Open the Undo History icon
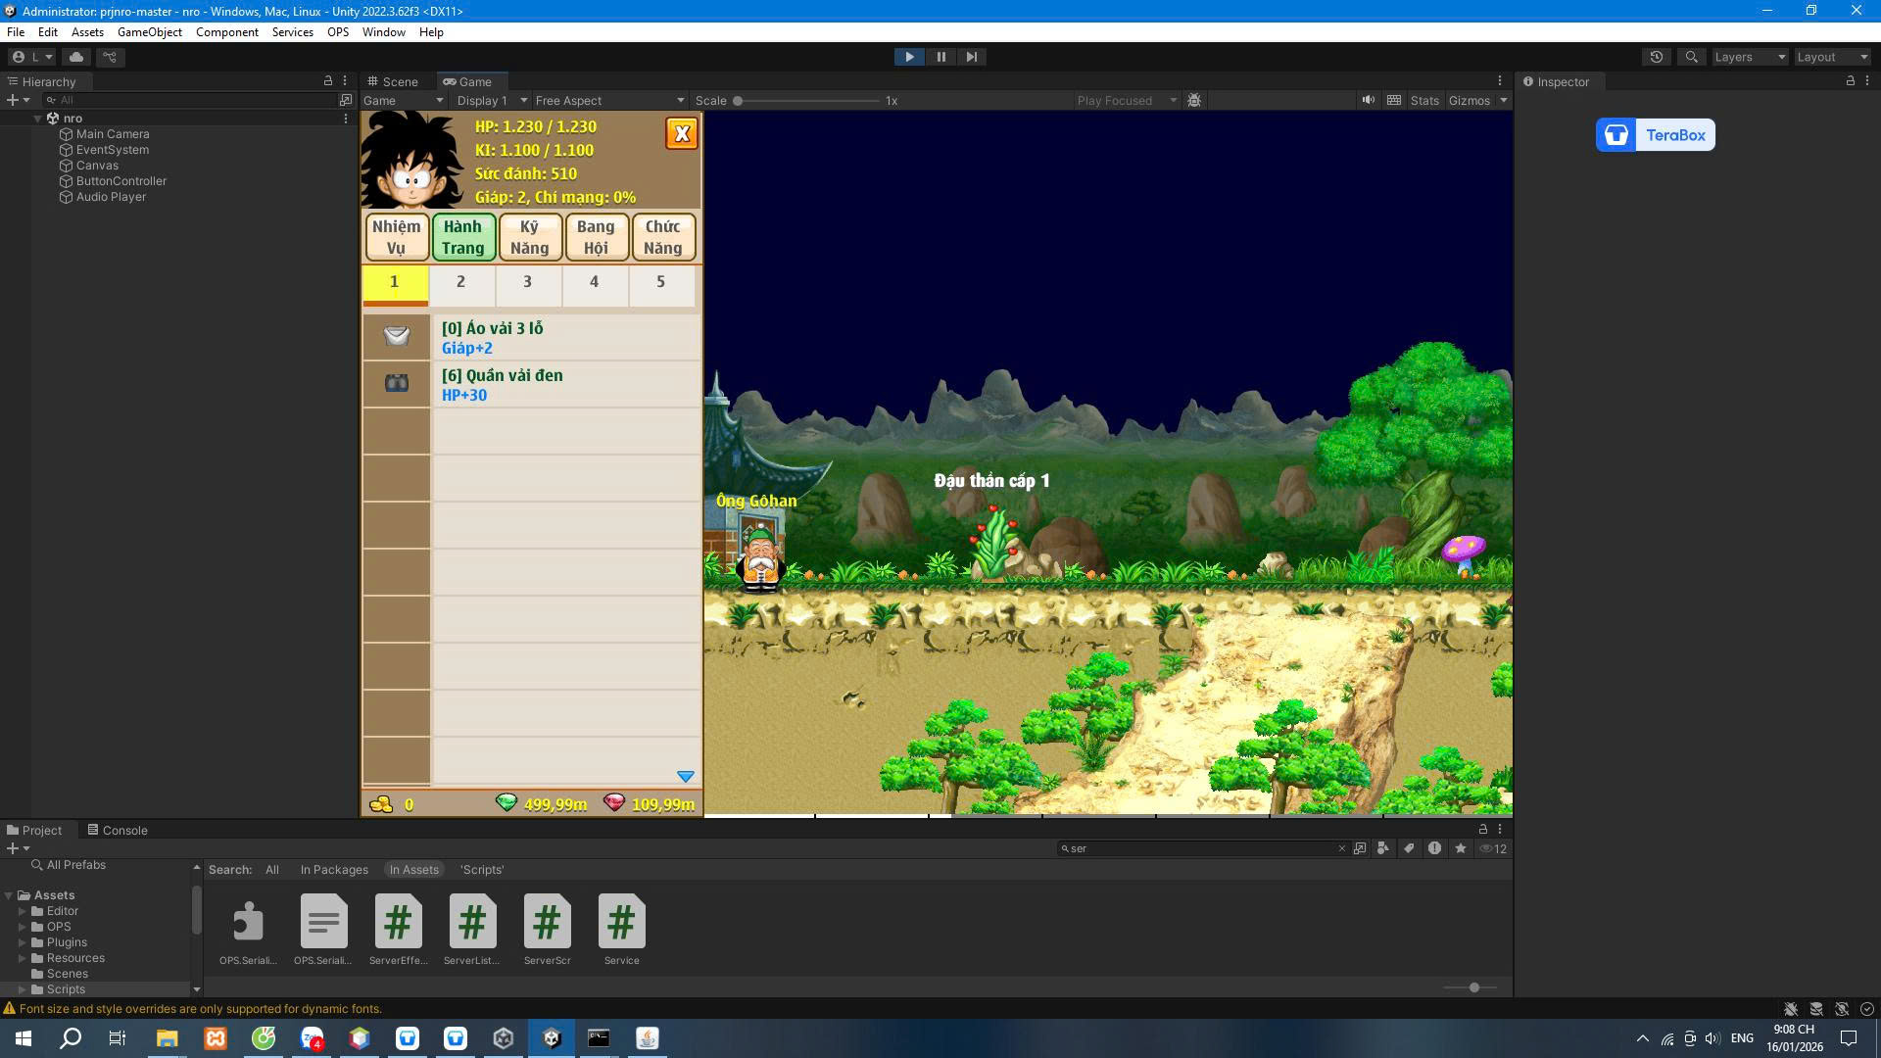The image size is (1881, 1058). coord(1656,57)
